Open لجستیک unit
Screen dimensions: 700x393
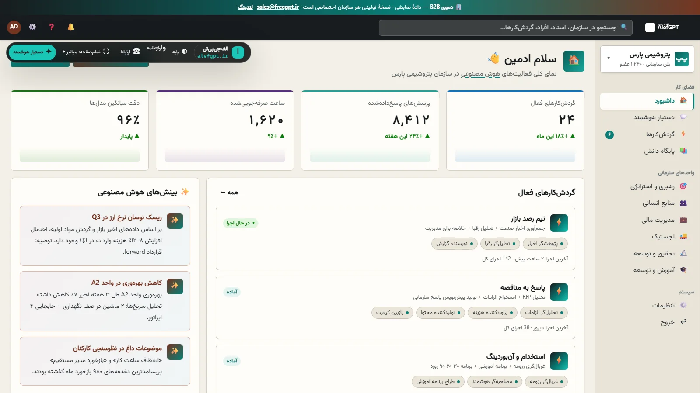pos(647,237)
